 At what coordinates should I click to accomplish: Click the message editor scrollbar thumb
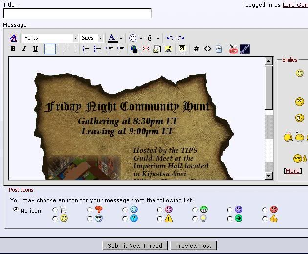point(268,88)
